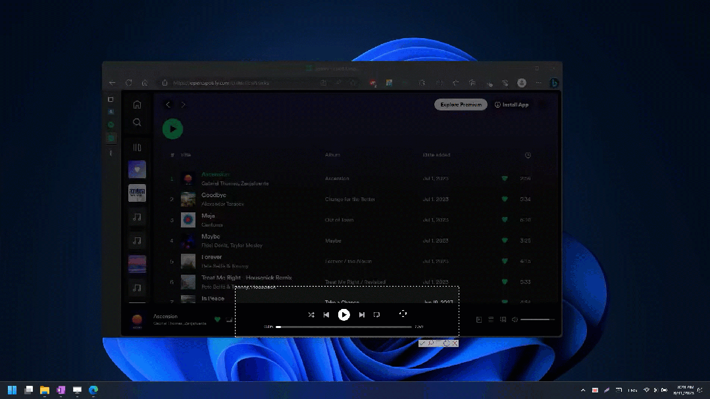
Task: Open Search in the Spotify sidebar
Action: tap(137, 122)
